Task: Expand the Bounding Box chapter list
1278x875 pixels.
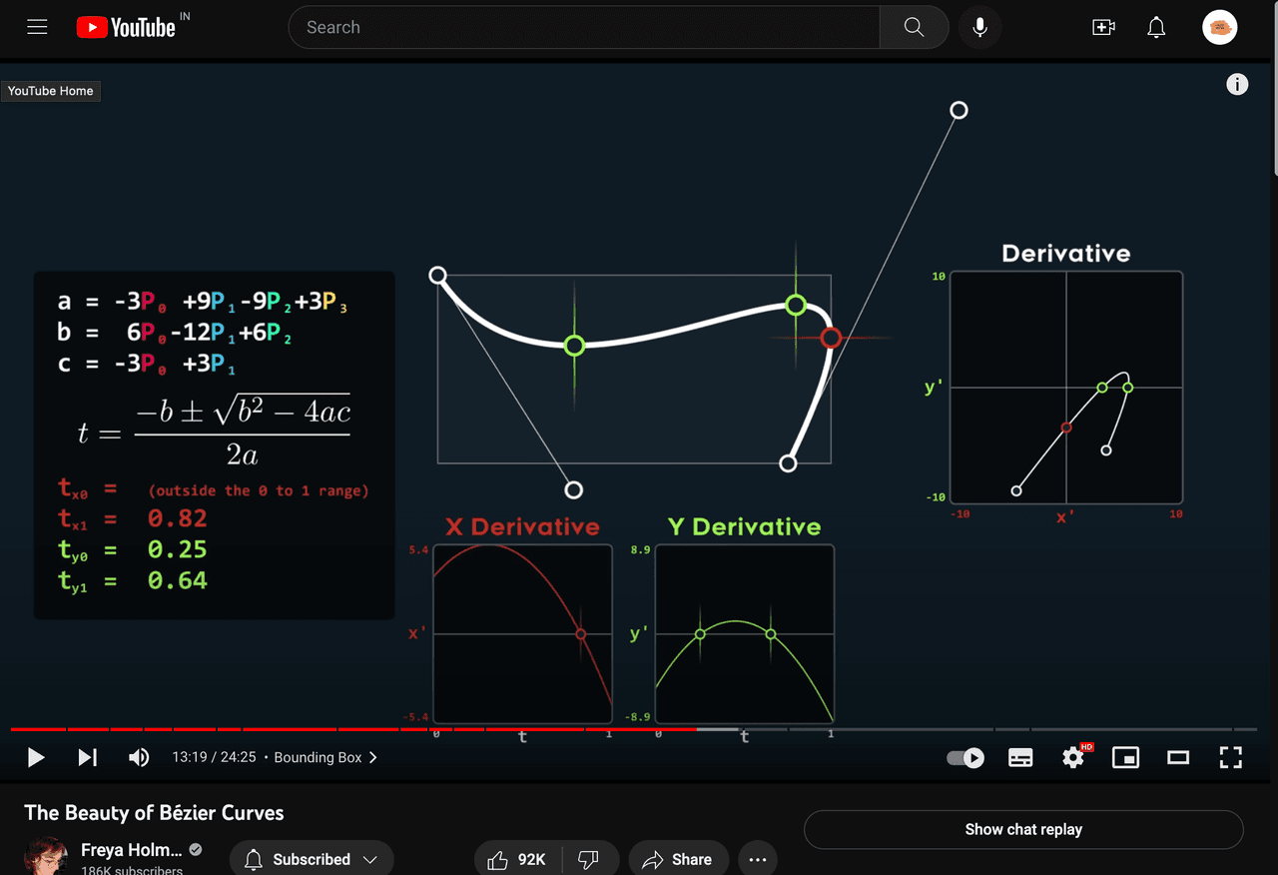Action: point(325,757)
